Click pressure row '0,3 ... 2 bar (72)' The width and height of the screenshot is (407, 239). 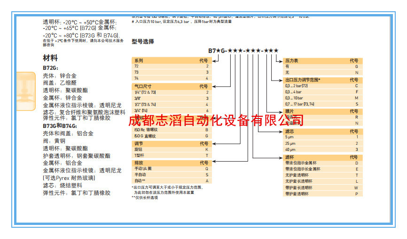pos(323,86)
